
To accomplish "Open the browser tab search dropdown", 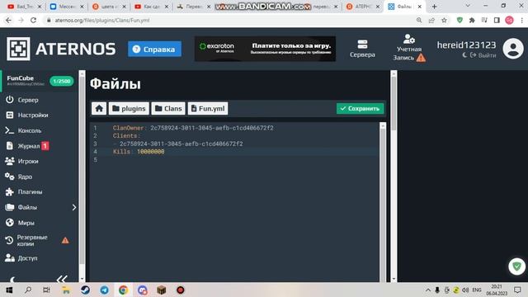I will 468,6.
